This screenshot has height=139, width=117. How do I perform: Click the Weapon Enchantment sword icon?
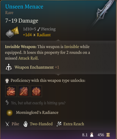point(9,67)
